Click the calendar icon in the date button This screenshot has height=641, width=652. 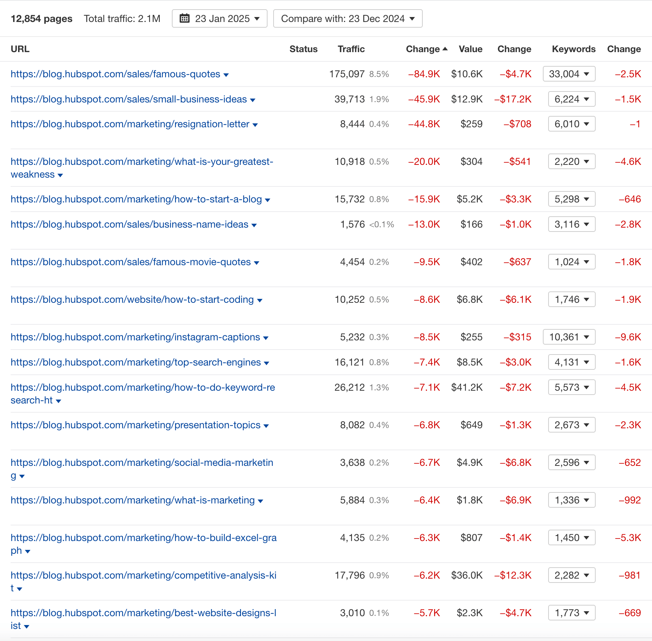pos(184,18)
